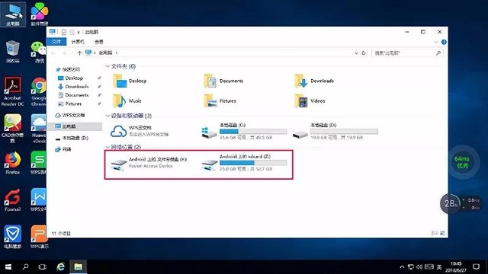Open the Desktop folder in This PC
This screenshot has height=274, width=488.
130,81
